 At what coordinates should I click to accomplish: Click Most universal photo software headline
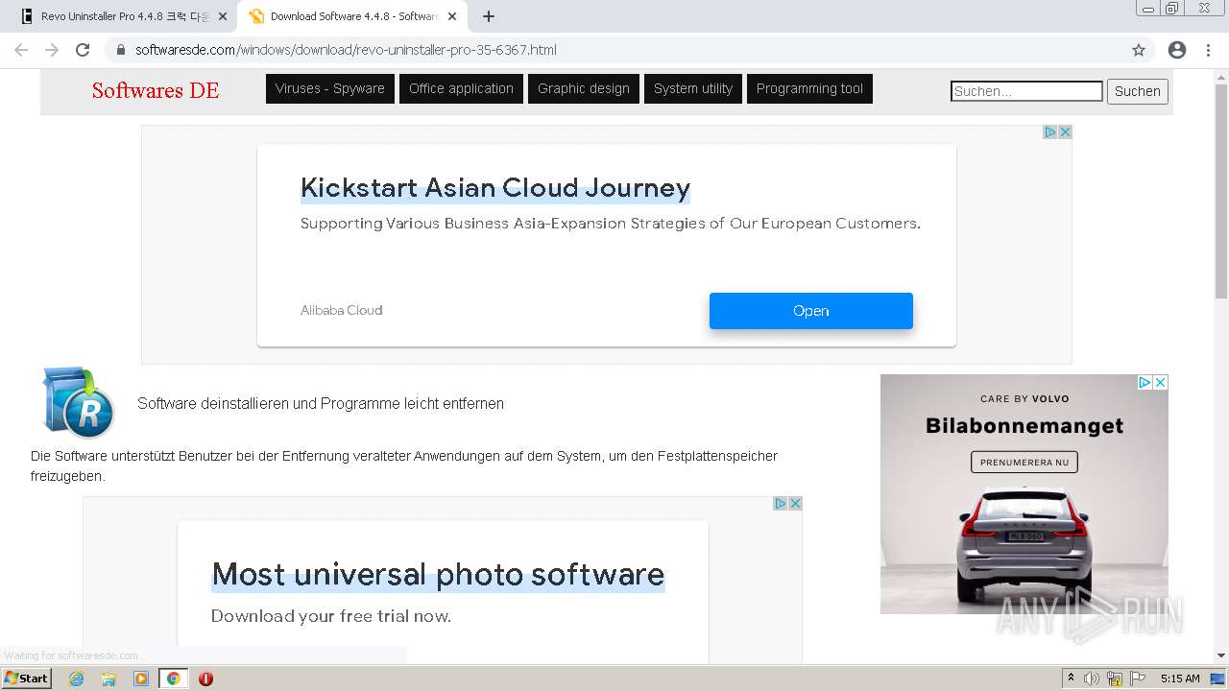(438, 574)
